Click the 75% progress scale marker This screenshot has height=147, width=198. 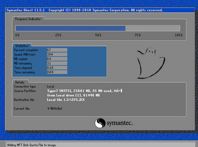coord(138,35)
